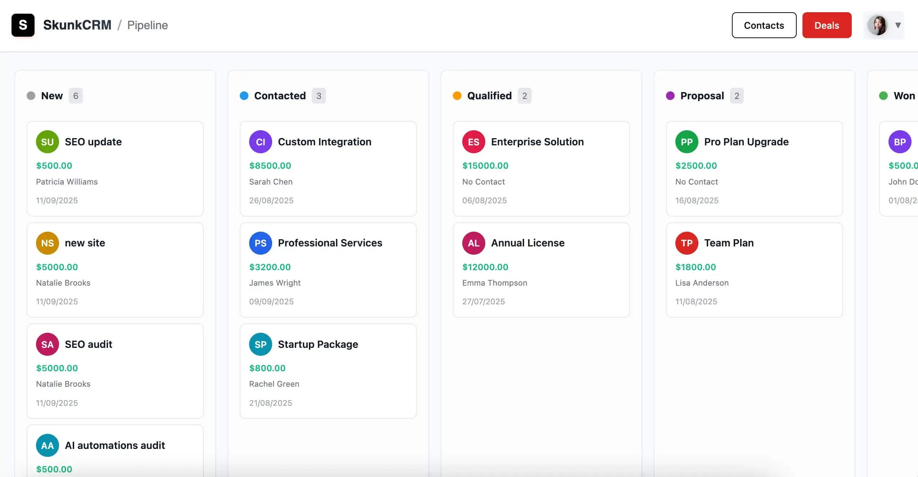
Task: Click the AA icon on AI automations audit
Action: [x=47, y=445]
